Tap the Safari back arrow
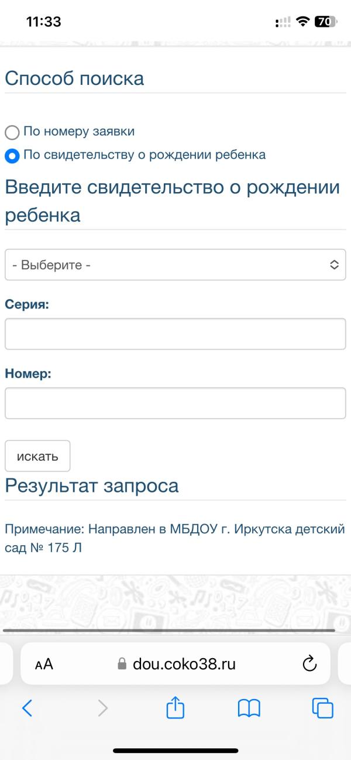This screenshot has width=351, height=760. tap(27, 708)
